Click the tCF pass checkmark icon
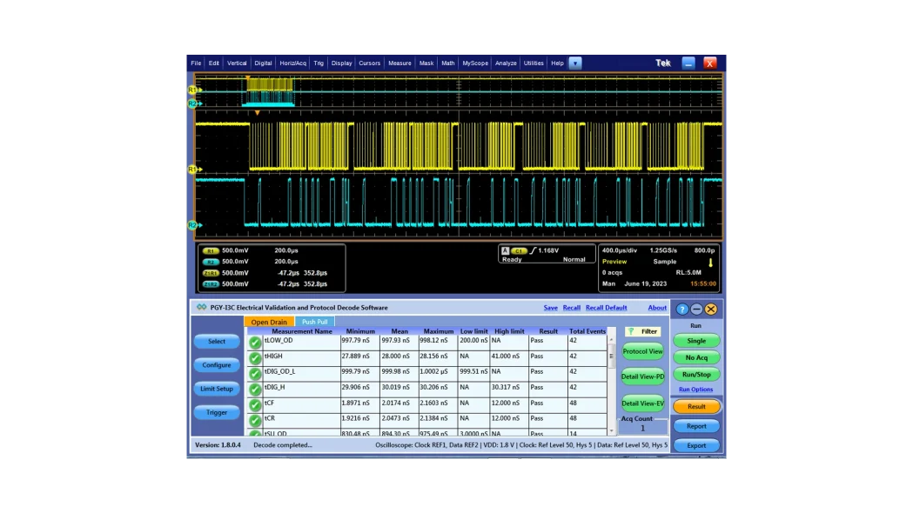The height and width of the screenshot is (513, 913). click(x=254, y=405)
